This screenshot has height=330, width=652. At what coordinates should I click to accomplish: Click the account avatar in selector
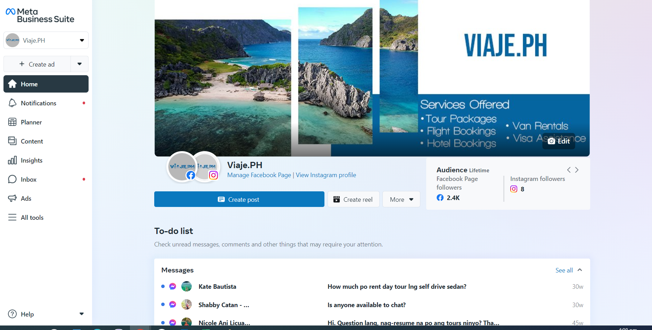point(13,40)
